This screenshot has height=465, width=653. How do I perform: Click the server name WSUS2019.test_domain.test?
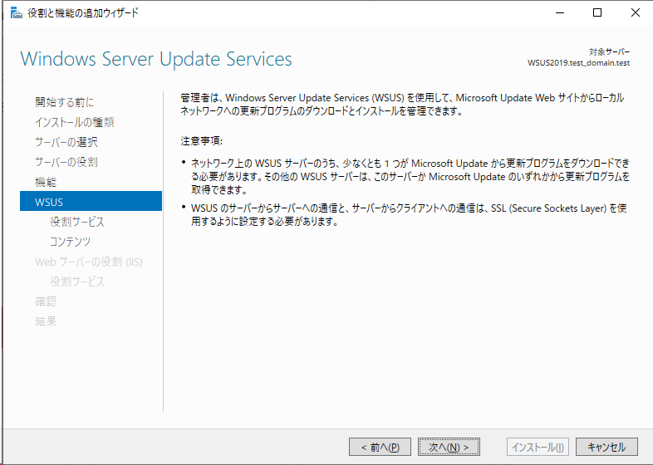(578, 63)
